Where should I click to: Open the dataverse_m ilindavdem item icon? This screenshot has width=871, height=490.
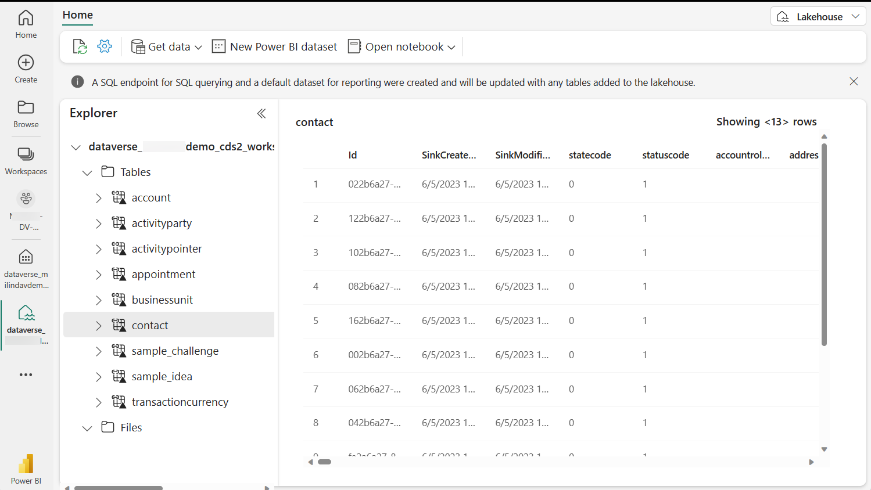click(x=26, y=257)
